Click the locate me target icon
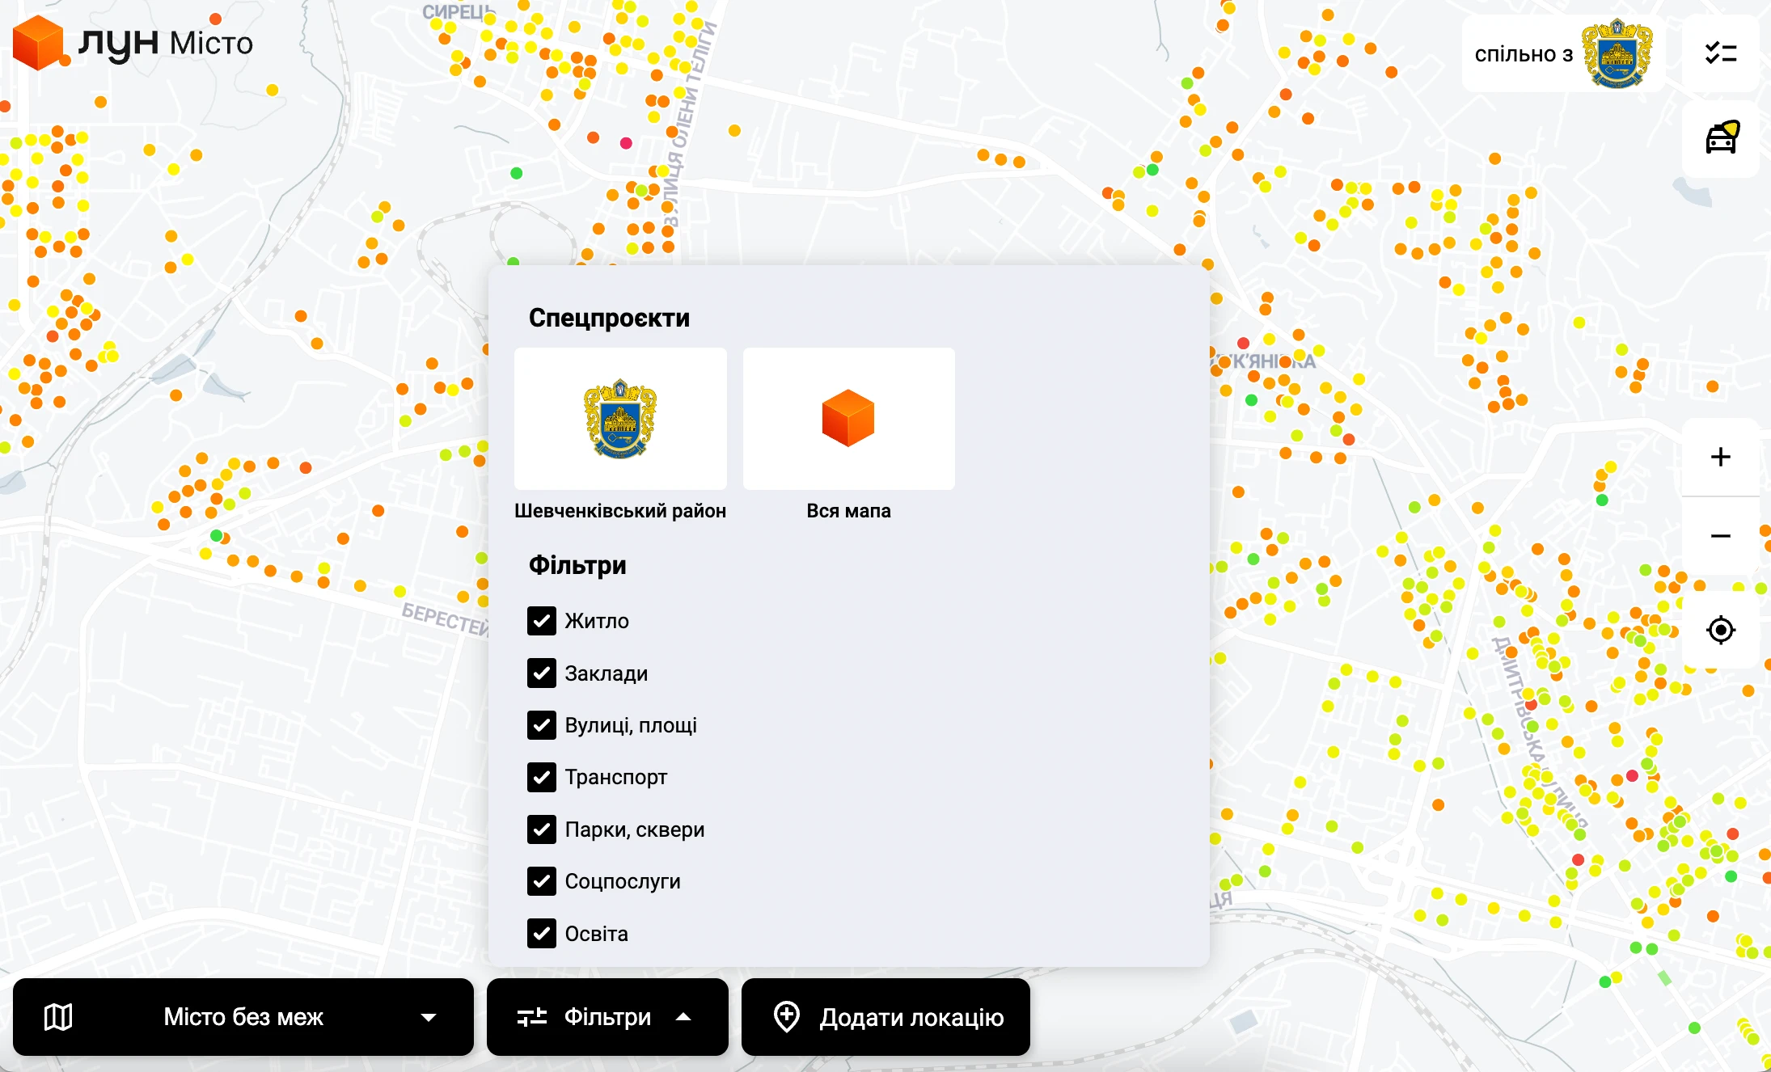Image resolution: width=1771 pixels, height=1072 pixels. pyautogui.click(x=1720, y=630)
